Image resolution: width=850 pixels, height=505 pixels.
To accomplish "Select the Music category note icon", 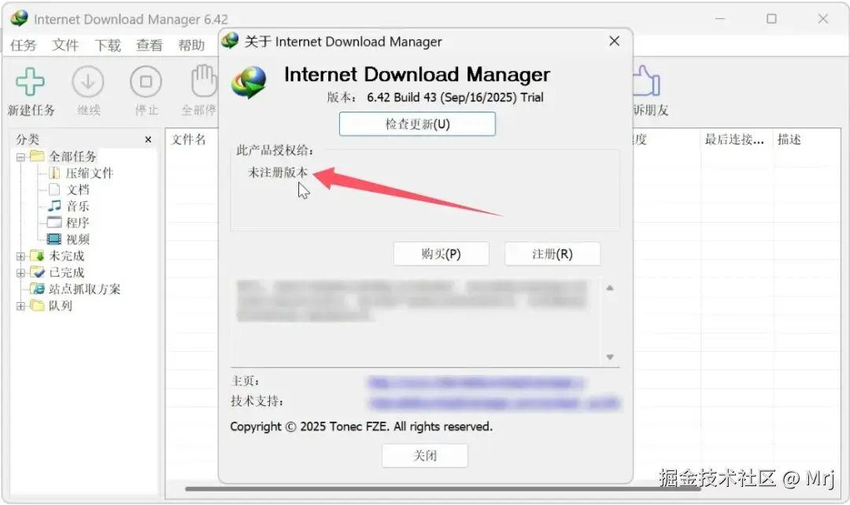I will (54, 206).
